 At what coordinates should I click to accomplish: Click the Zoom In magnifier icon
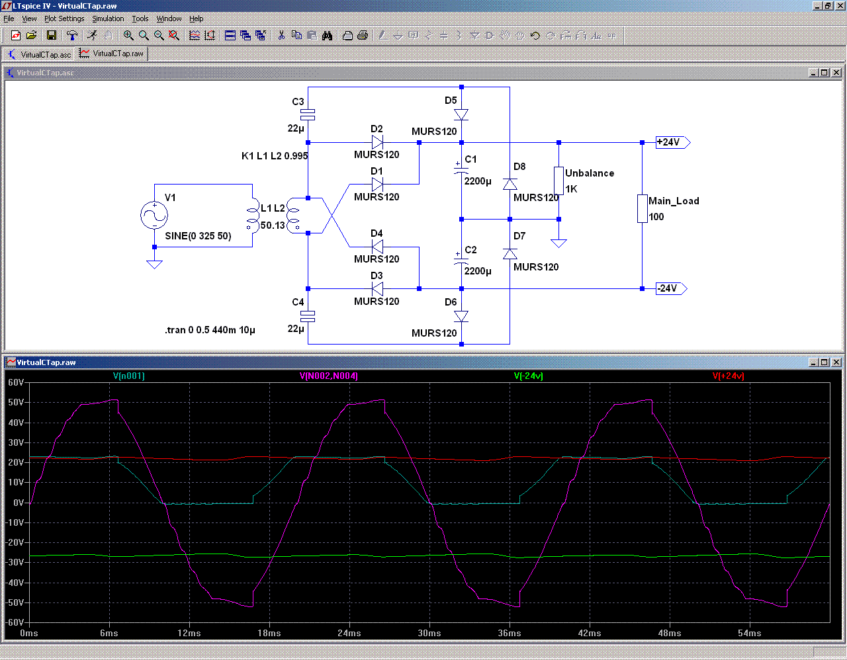(128, 35)
